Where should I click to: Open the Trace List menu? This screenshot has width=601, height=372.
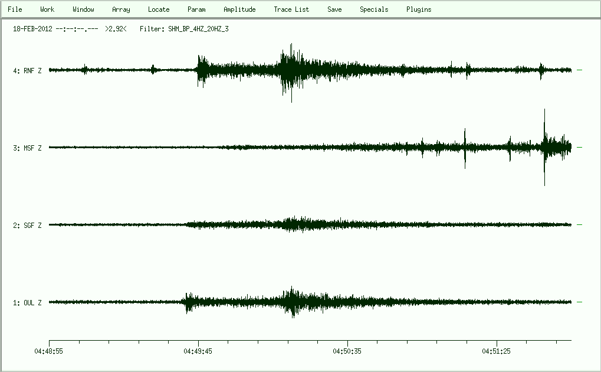[291, 9]
